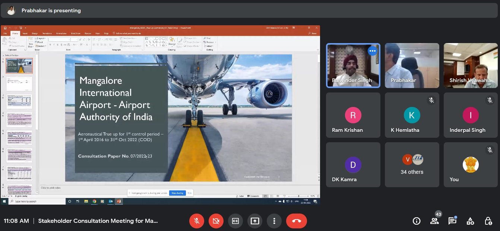This screenshot has height=231, width=500.
Task: Open the meeting details info icon
Action: click(417, 221)
